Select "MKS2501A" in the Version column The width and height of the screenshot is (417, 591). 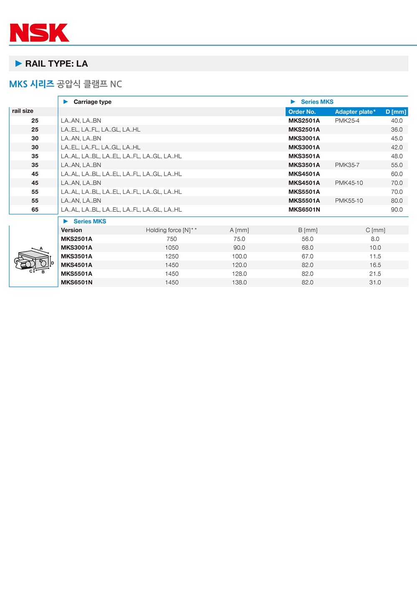(x=76, y=239)
